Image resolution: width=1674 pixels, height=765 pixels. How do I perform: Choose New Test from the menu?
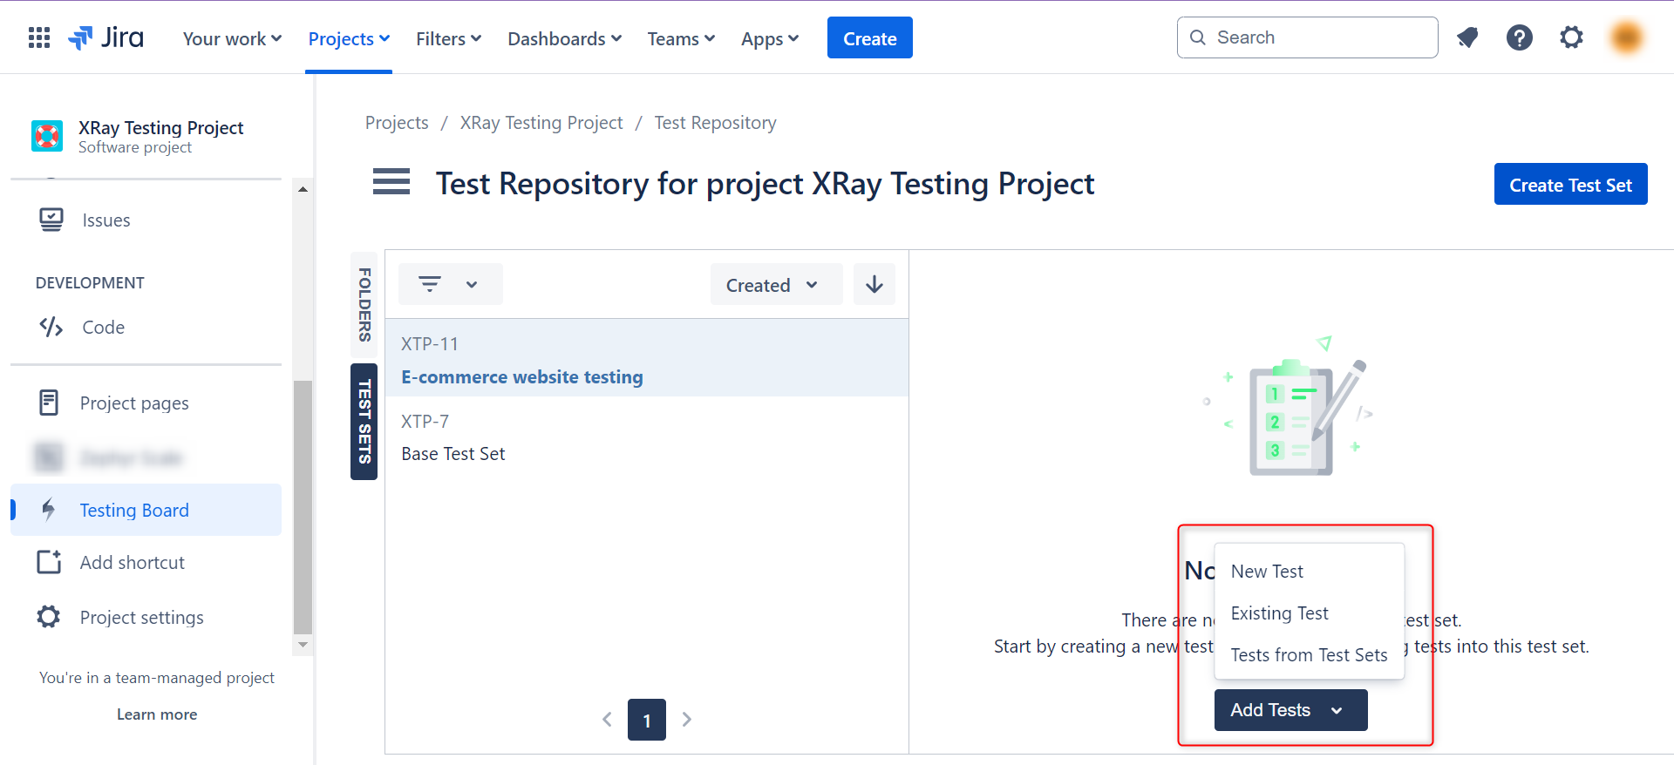(1267, 572)
